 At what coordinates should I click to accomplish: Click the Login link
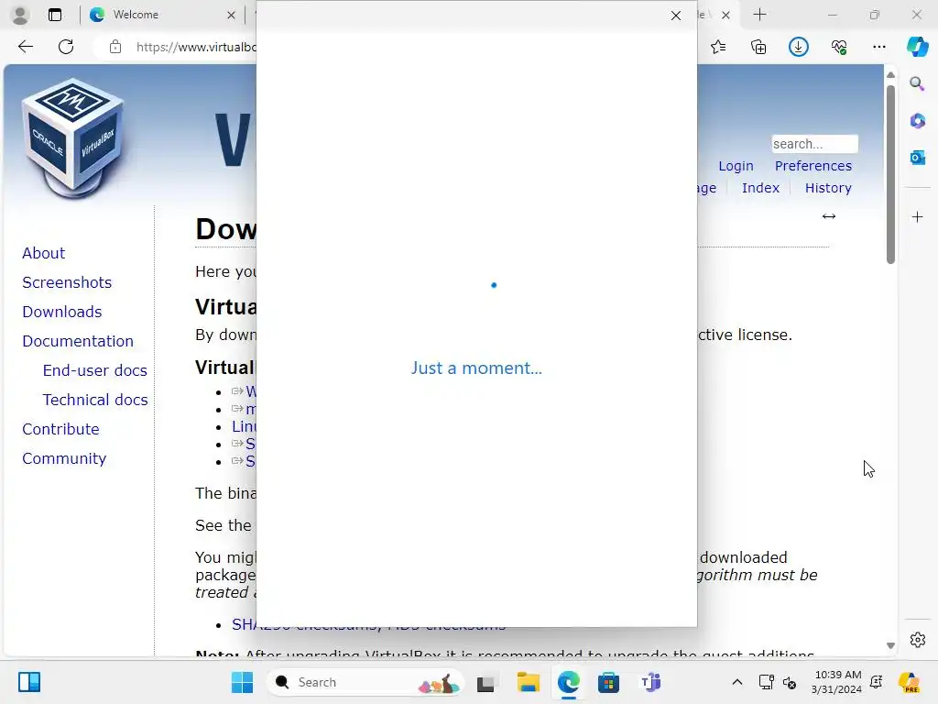pyautogui.click(x=736, y=166)
